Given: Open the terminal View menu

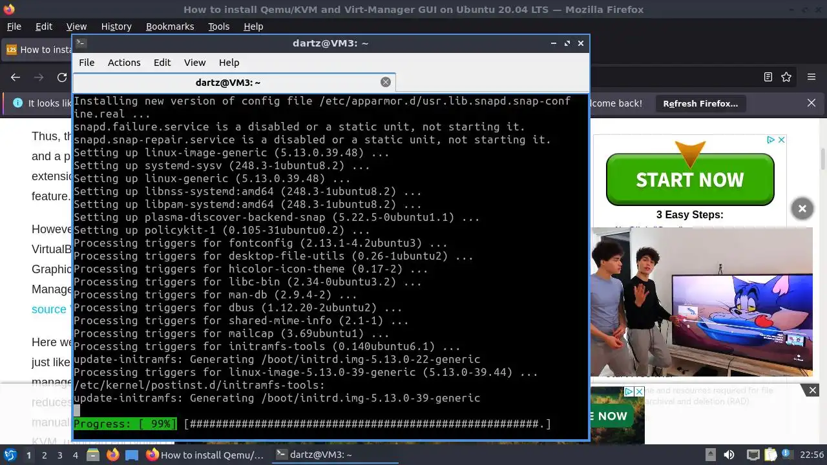Looking at the screenshot, I should point(194,63).
